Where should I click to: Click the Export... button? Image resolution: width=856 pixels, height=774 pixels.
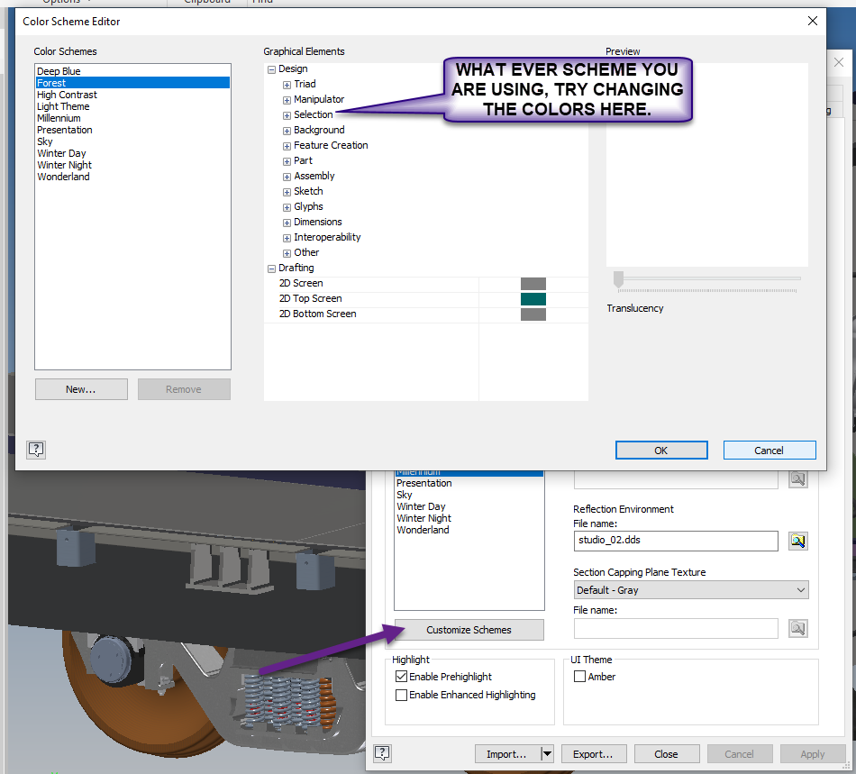click(x=594, y=754)
